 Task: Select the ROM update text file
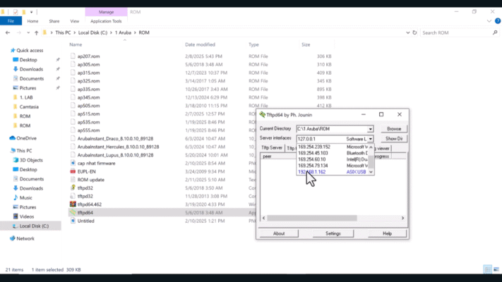(90, 180)
